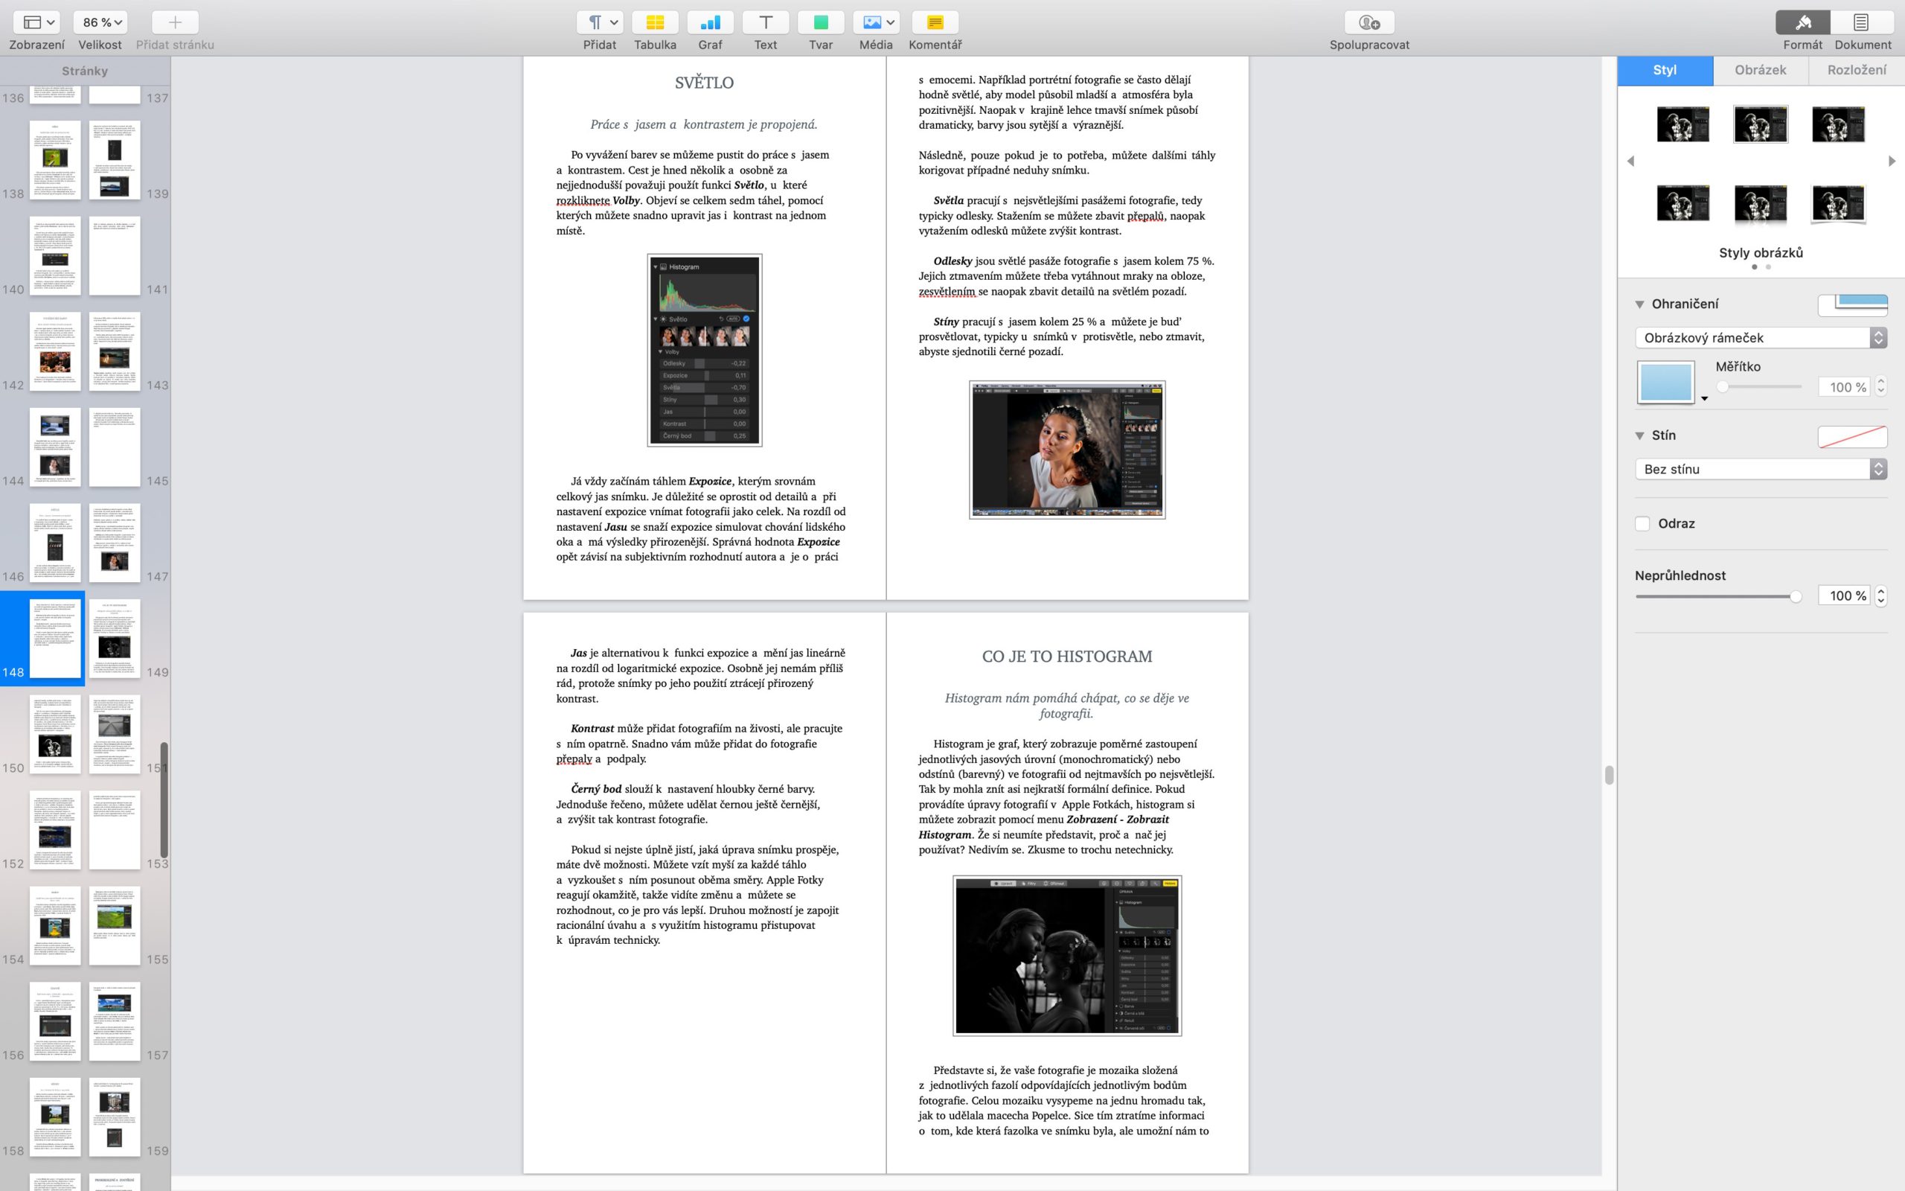Open the Spolupracovat collaborate button
The width and height of the screenshot is (1905, 1191).
coord(1369,23)
